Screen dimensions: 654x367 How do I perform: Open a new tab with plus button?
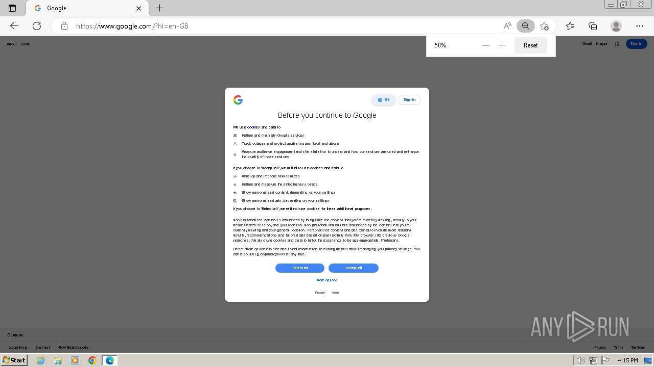pyautogui.click(x=160, y=8)
